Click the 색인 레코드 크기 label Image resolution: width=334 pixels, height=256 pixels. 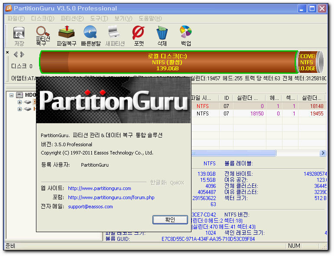point(244,233)
